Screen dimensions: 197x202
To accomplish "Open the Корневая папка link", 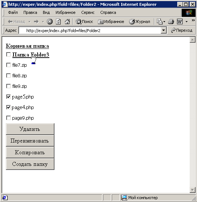I will click(27, 46).
